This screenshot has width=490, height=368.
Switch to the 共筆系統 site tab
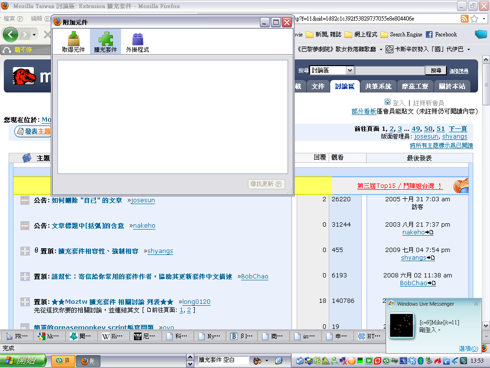378,86
